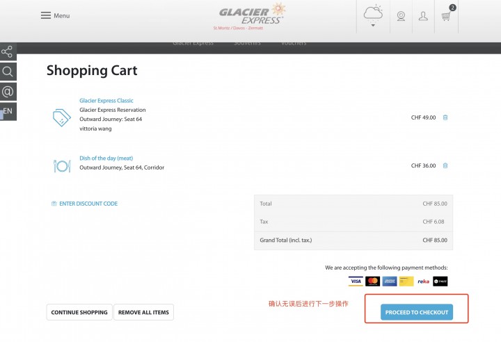Expand the Enter Discount Code field
The width and height of the screenshot is (501, 342).
tap(85, 204)
